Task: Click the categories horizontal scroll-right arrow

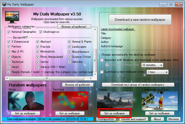Action: tap(91, 78)
